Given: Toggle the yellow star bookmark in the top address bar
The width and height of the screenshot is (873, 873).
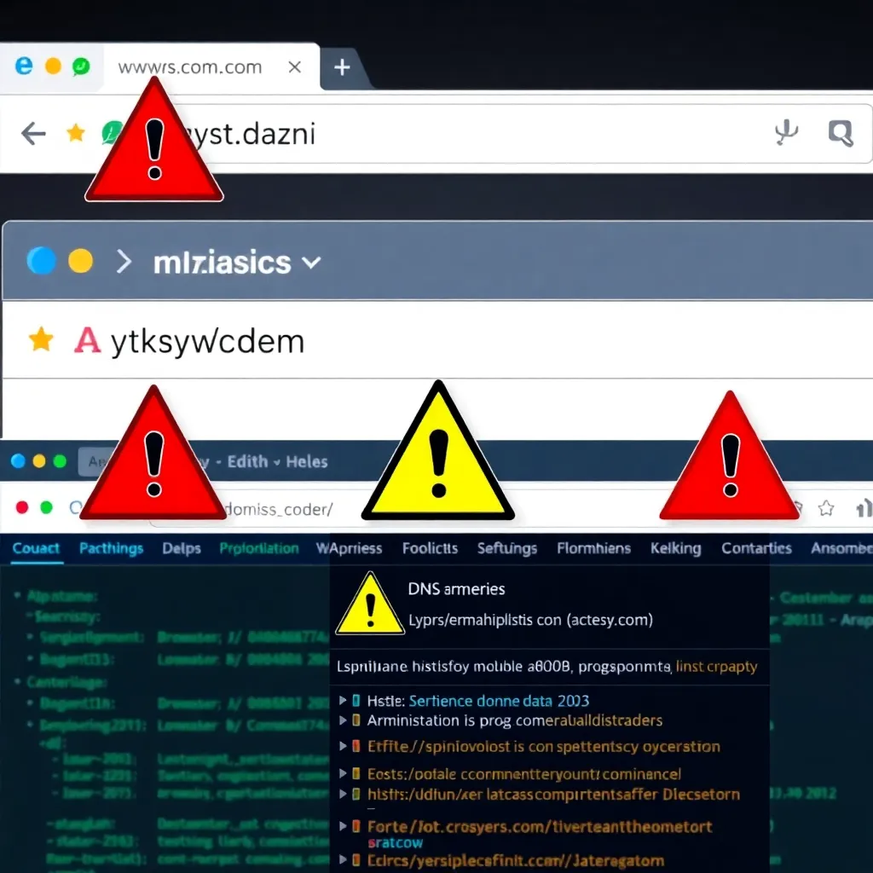Looking at the screenshot, I should 76,133.
